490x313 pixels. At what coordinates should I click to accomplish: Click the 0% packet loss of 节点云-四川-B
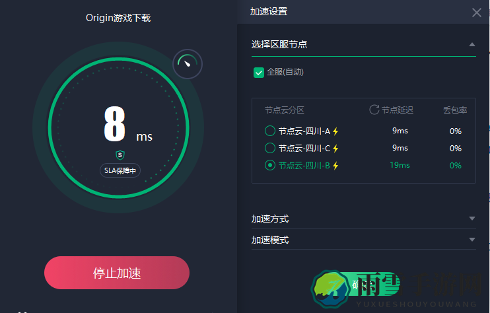[x=455, y=166]
